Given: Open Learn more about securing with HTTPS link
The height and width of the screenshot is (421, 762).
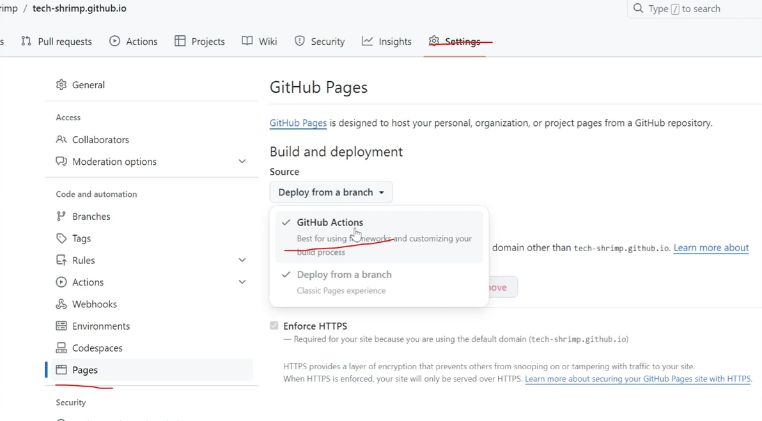Looking at the screenshot, I should tap(637, 379).
